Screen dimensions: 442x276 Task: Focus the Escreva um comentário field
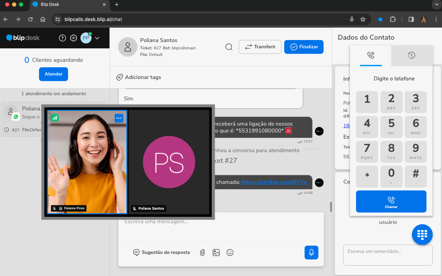point(387,255)
